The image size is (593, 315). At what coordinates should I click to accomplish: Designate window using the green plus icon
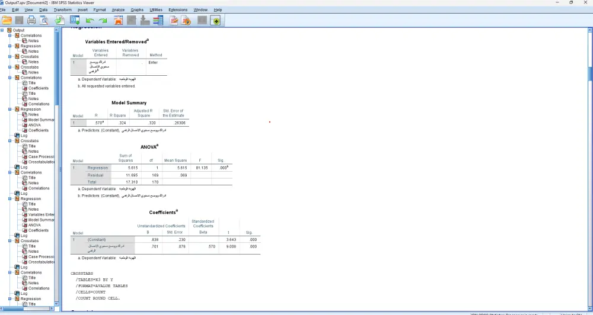tap(216, 21)
